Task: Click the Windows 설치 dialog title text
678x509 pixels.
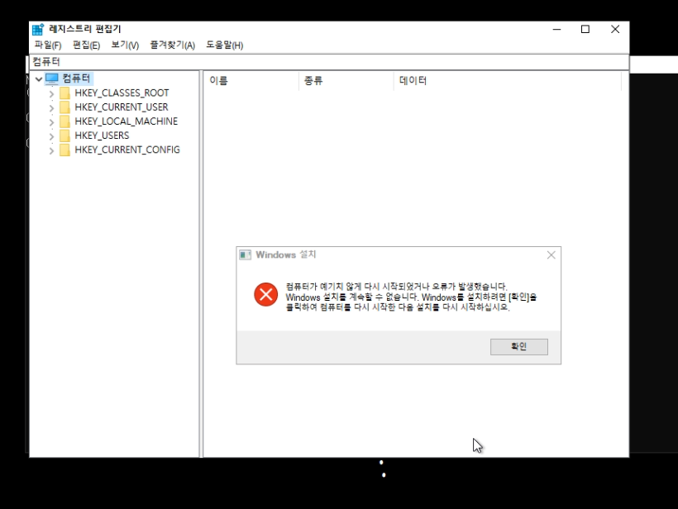Action: click(x=286, y=254)
